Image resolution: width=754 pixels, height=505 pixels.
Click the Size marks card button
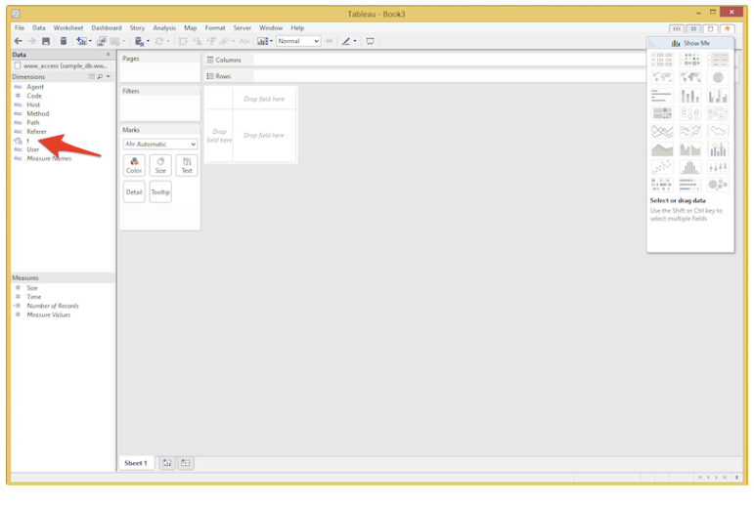[160, 165]
